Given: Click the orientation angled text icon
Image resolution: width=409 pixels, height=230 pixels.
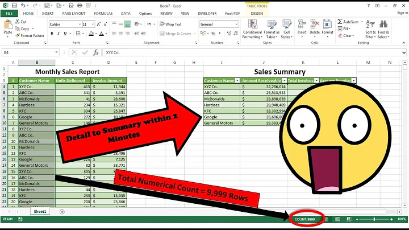Looking at the screenshot, I should coord(137,24).
